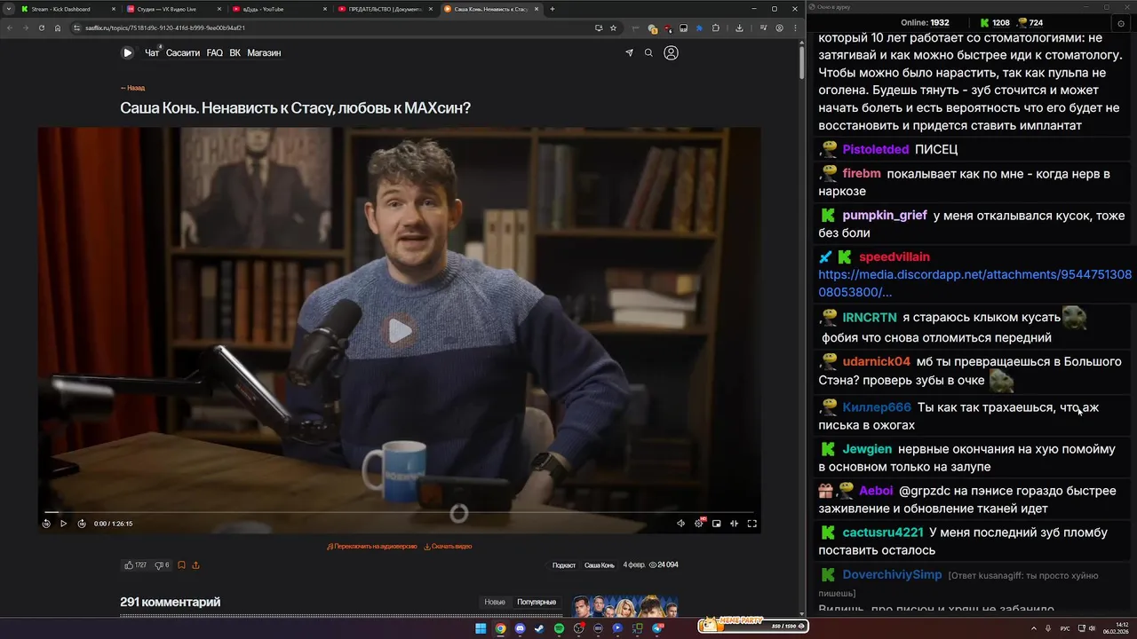1137x639 pixels.
Task: Rewind 10 seconds in video player
Action: [x=46, y=524]
